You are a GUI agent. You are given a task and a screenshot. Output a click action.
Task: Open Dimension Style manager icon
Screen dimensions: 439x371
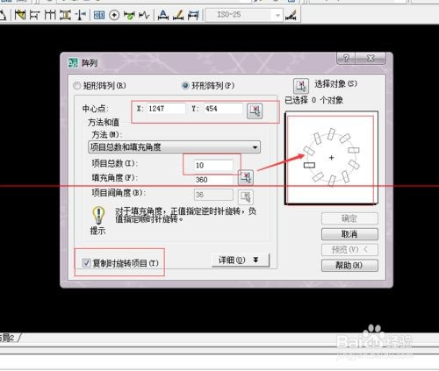click(x=291, y=15)
